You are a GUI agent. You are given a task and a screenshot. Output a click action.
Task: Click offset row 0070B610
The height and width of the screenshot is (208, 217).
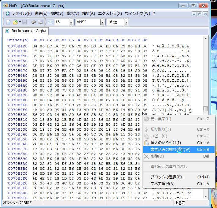coord(18,198)
